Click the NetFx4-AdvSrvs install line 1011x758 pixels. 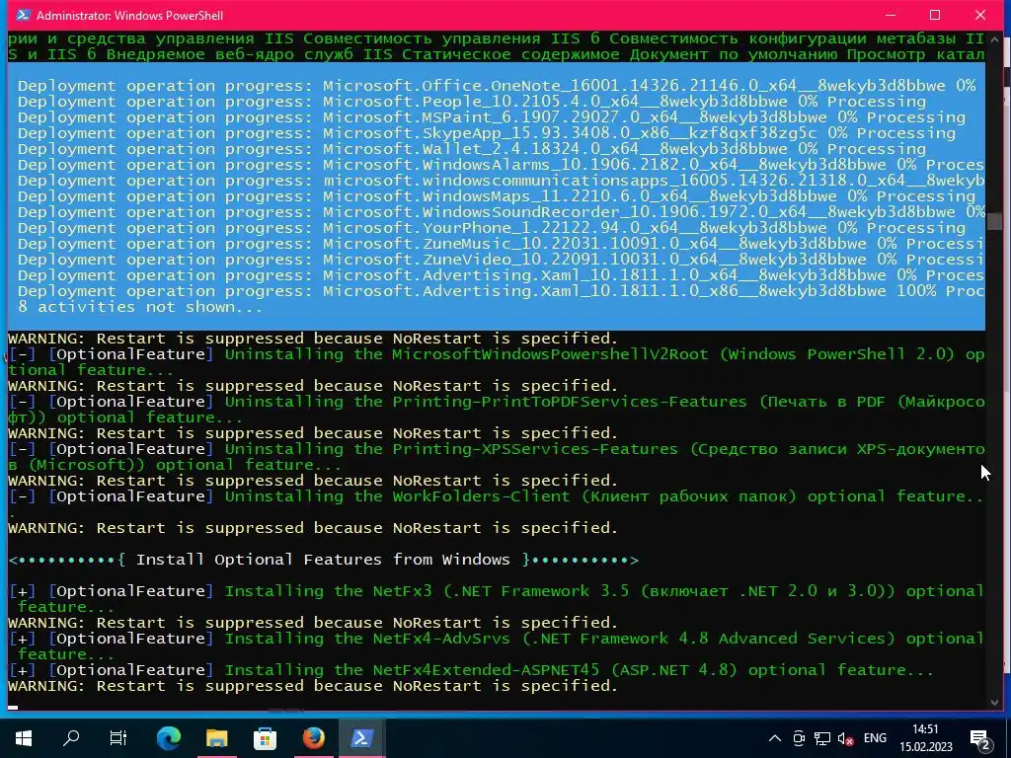click(497, 646)
